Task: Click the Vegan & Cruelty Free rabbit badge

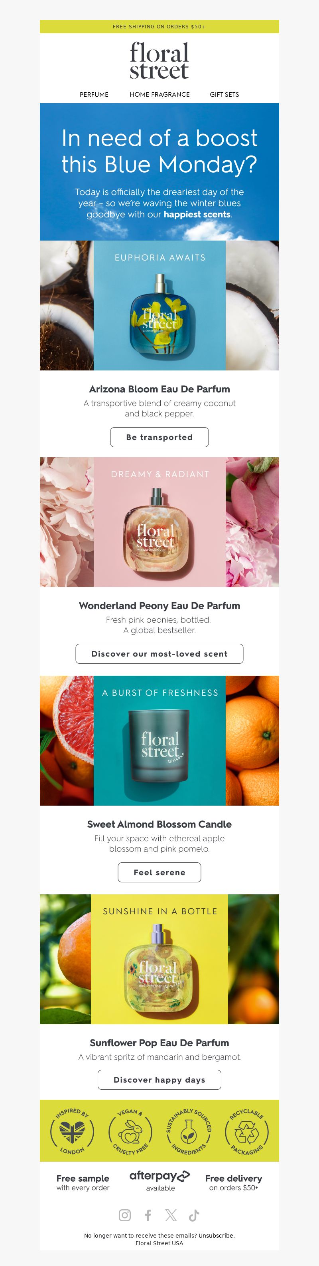Action: click(x=130, y=1131)
